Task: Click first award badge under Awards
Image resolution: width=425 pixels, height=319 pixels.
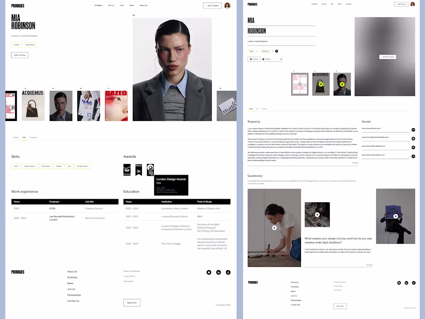Action: 127,170
